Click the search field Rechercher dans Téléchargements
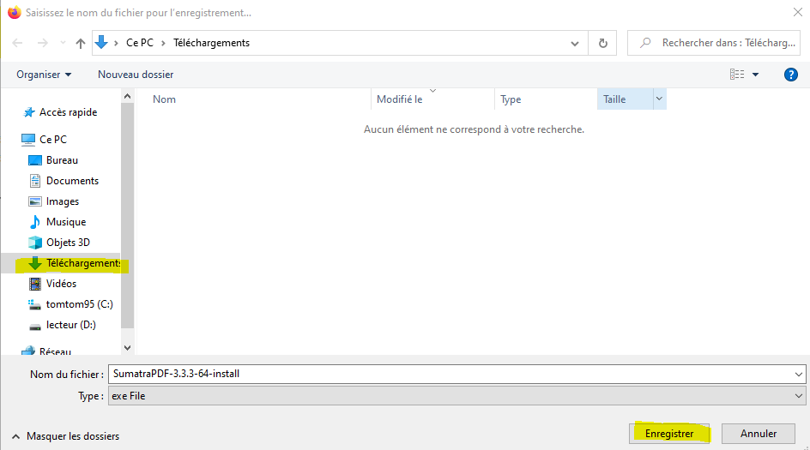 click(x=714, y=43)
